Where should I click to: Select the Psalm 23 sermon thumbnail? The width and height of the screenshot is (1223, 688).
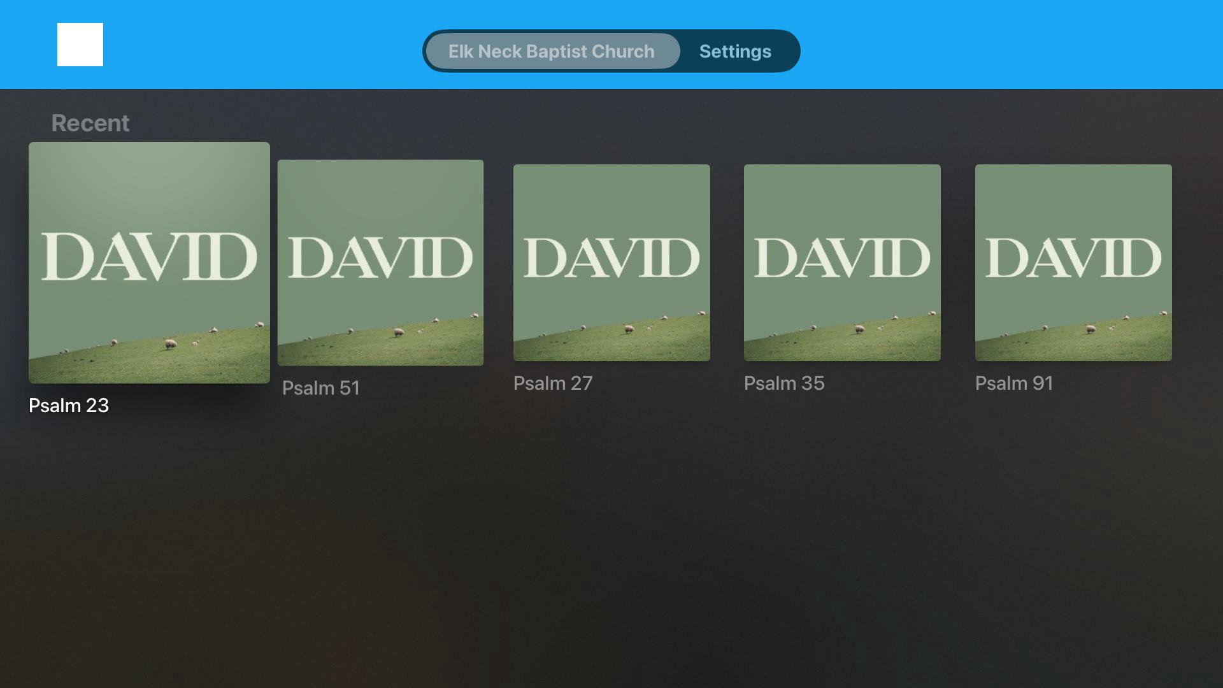[x=149, y=262]
